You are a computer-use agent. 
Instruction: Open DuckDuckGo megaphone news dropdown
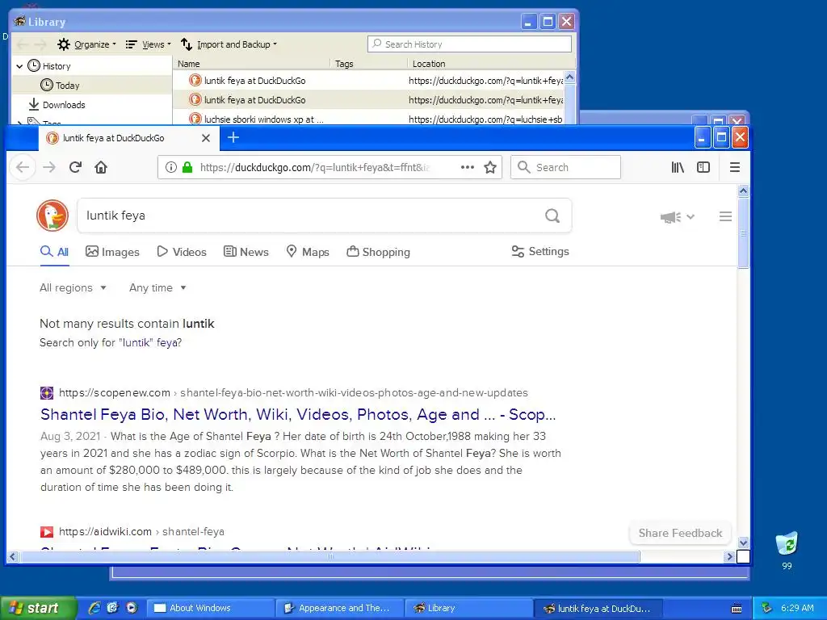[678, 216]
